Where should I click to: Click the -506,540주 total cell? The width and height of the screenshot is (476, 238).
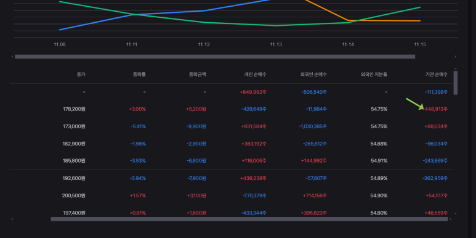(x=314, y=92)
